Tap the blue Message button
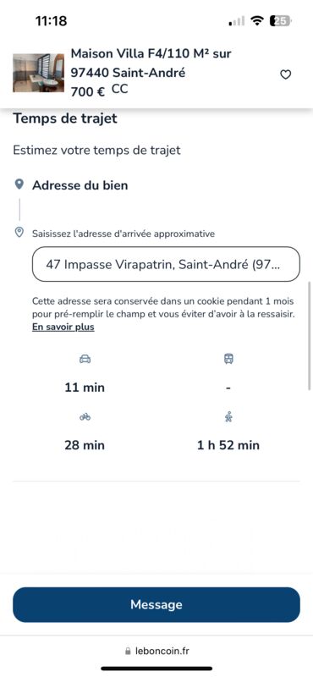 pos(156,604)
